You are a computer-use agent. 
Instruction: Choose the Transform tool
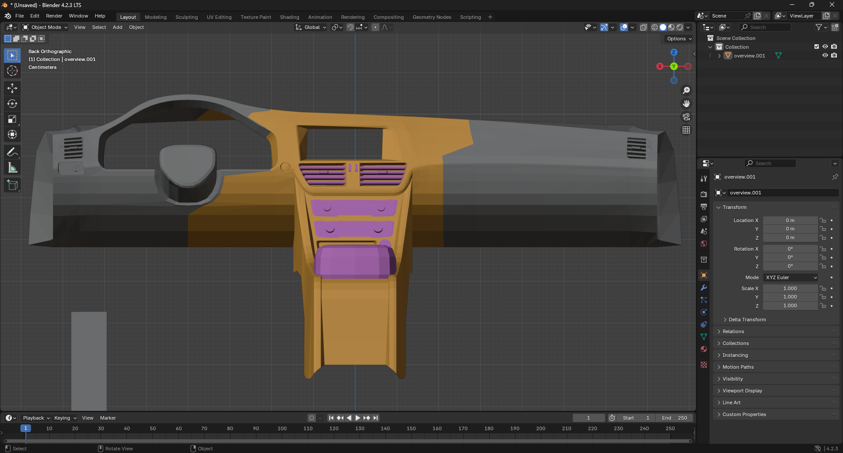pos(12,134)
